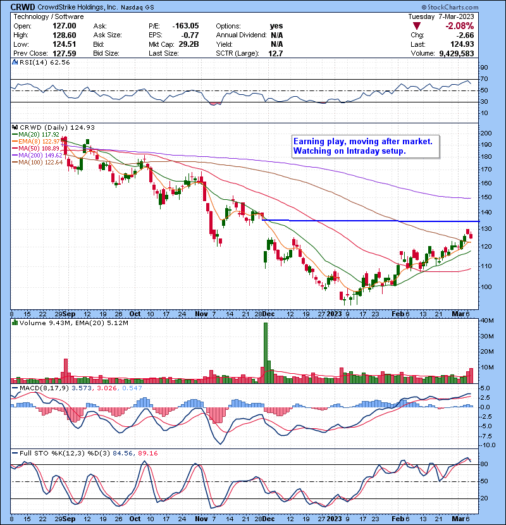This screenshot has width=506, height=525.
Task: Click the 40M label on the volume axis
Action: (487, 321)
